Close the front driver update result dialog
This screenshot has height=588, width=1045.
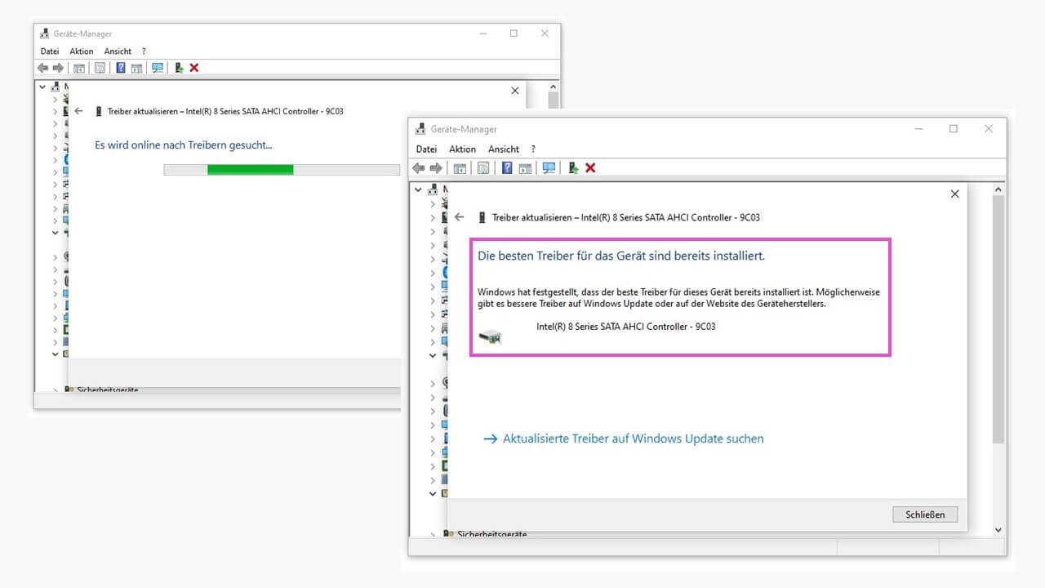coord(954,194)
